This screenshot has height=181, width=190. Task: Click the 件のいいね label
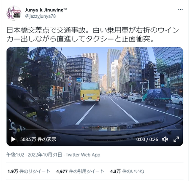pos(133,171)
